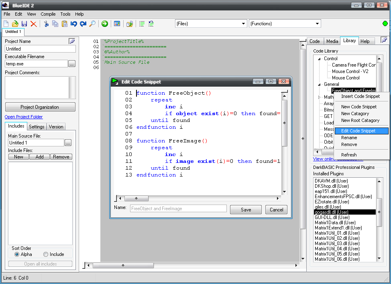
Task: Click the Paste clipboard icon
Action: 65,24
